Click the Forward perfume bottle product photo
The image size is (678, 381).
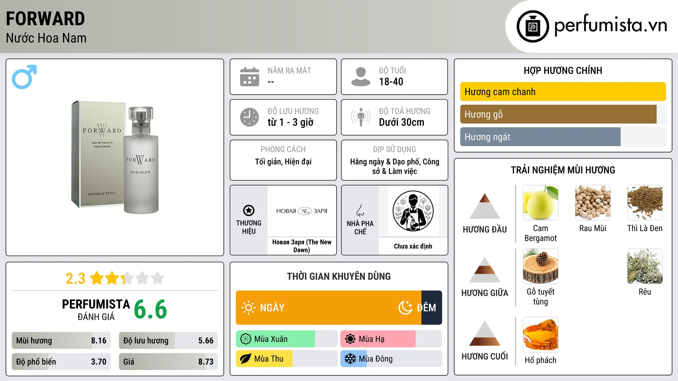(115, 157)
